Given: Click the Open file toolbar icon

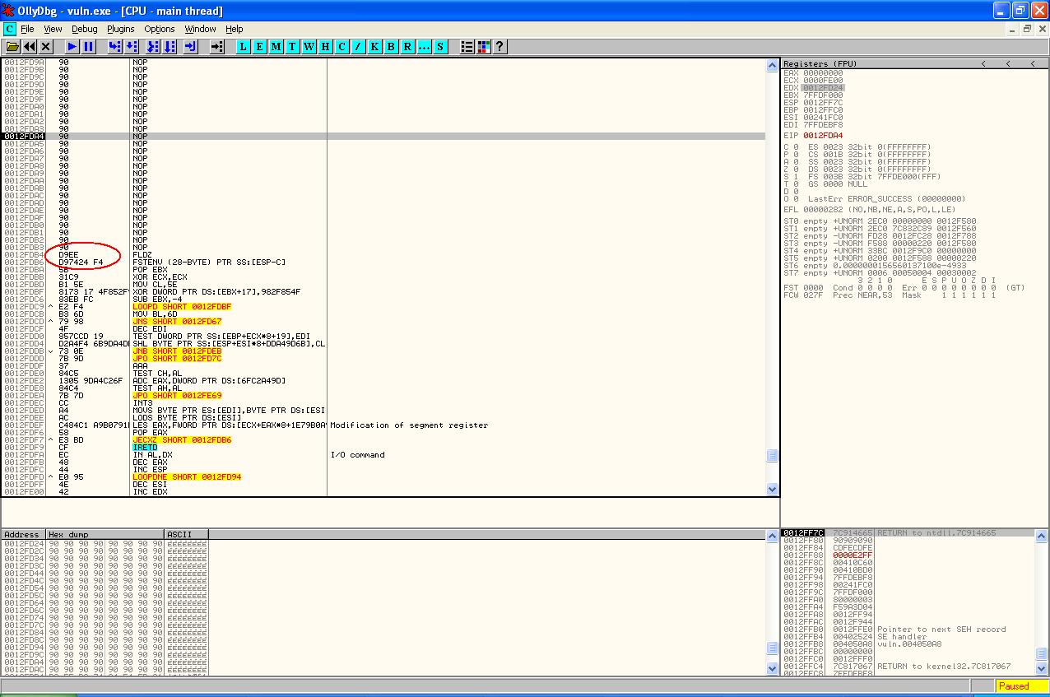Looking at the screenshot, I should click(x=12, y=47).
